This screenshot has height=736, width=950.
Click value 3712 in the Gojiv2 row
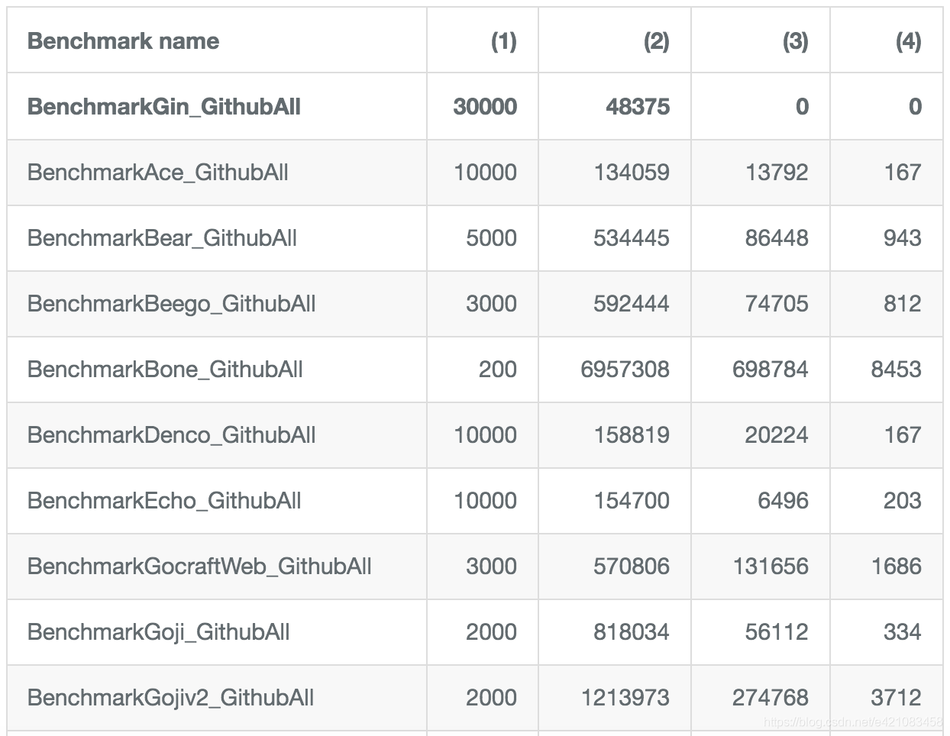897,698
